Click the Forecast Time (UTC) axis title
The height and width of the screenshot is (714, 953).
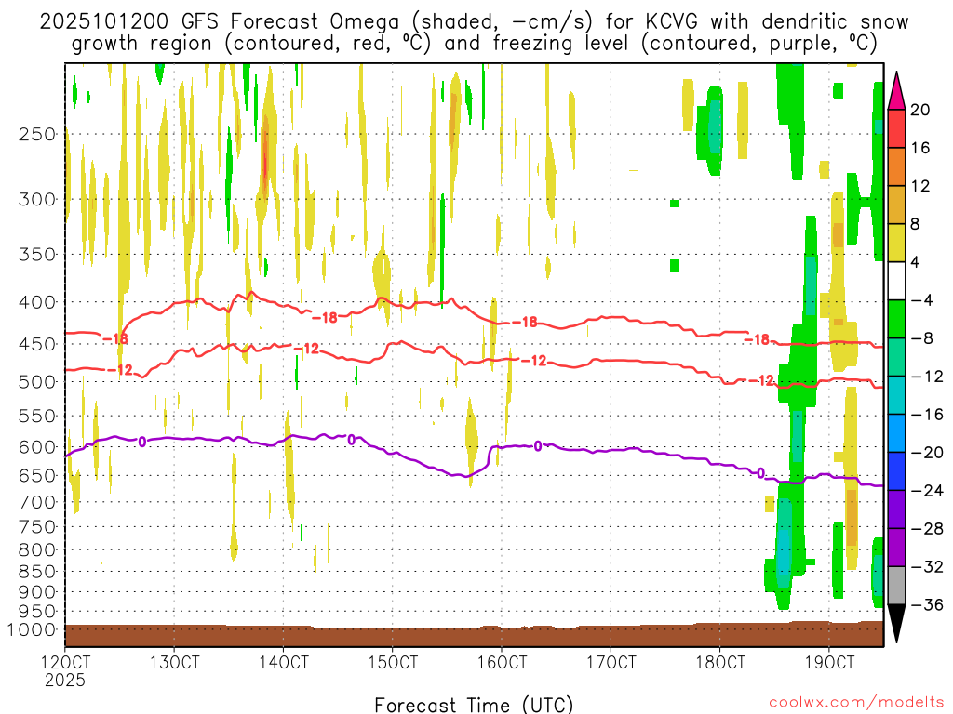[474, 705]
